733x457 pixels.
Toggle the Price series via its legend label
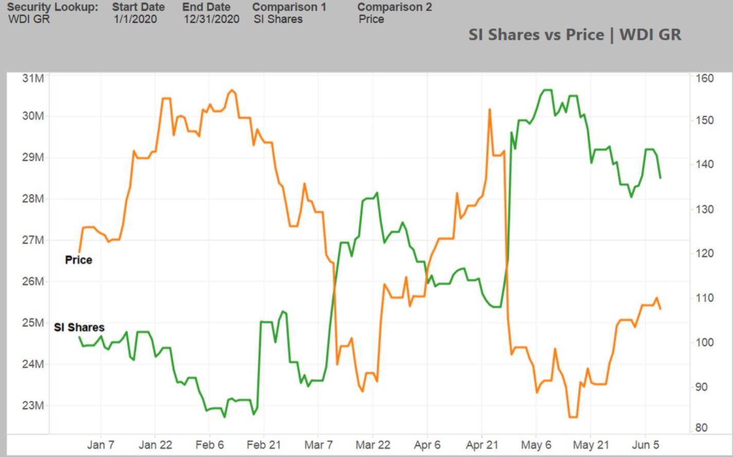[78, 260]
